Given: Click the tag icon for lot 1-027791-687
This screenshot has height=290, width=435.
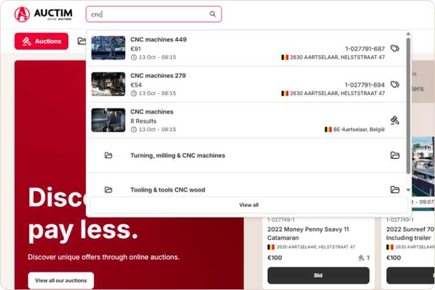Looking at the screenshot, I should (395, 48).
